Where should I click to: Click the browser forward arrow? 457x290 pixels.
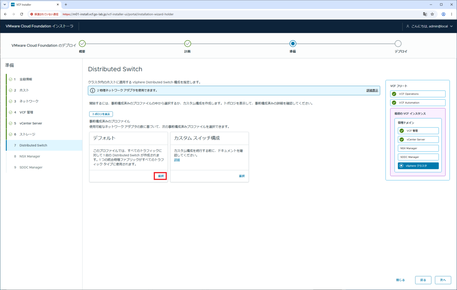pos(13,14)
